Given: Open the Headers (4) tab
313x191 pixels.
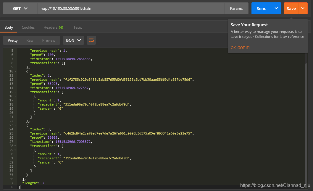Looking at the screenshot, I should (x=53, y=27).
